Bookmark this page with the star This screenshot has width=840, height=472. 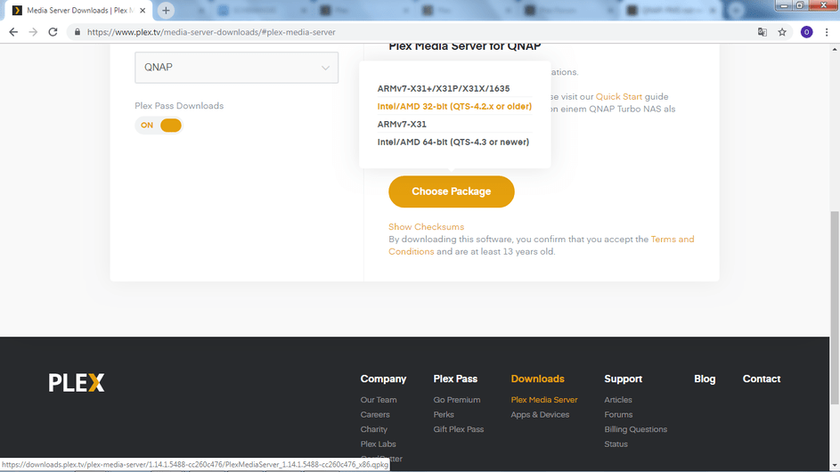point(782,32)
